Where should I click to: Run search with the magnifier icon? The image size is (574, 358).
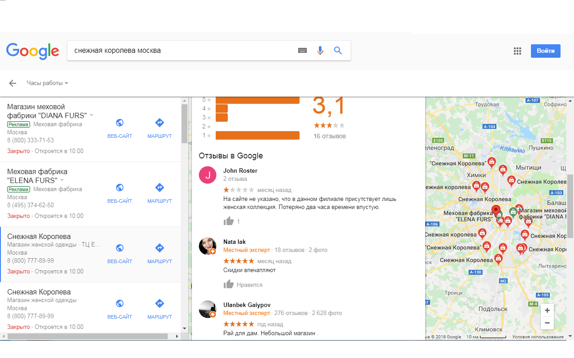(338, 51)
